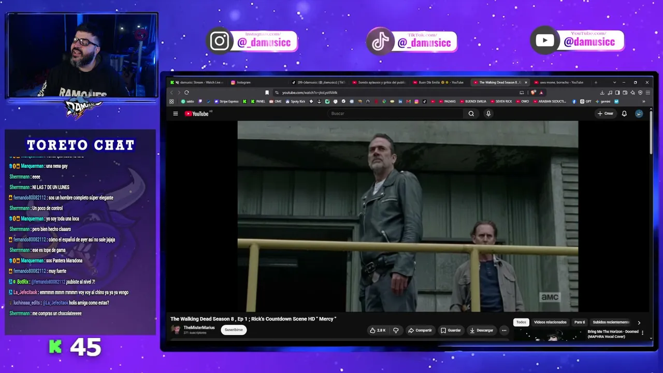This screenshot has width=663, height=373.
Task: Go forward in browser history
Action: click(x=179, y=93)
